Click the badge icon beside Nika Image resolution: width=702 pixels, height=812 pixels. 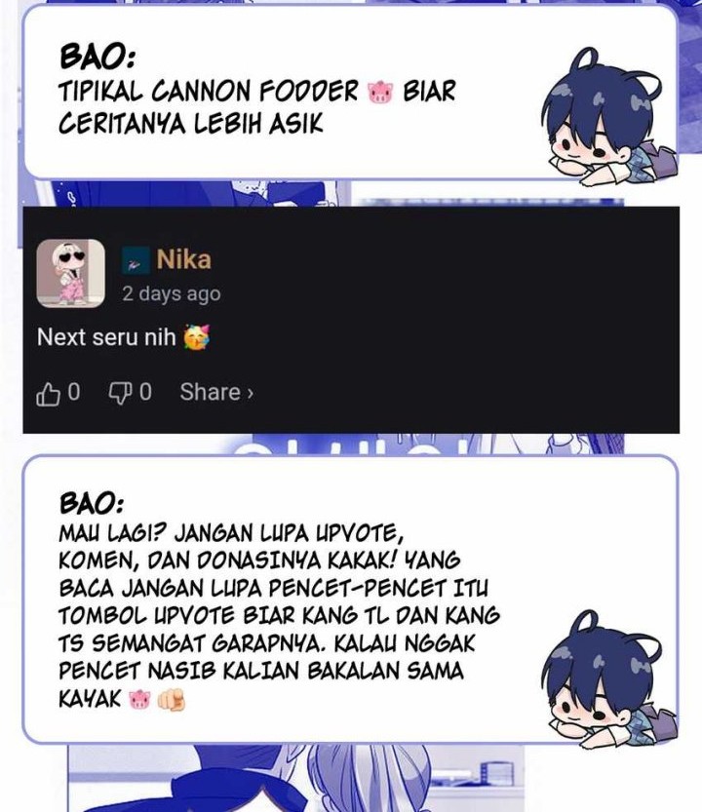[x=136, y=260]
